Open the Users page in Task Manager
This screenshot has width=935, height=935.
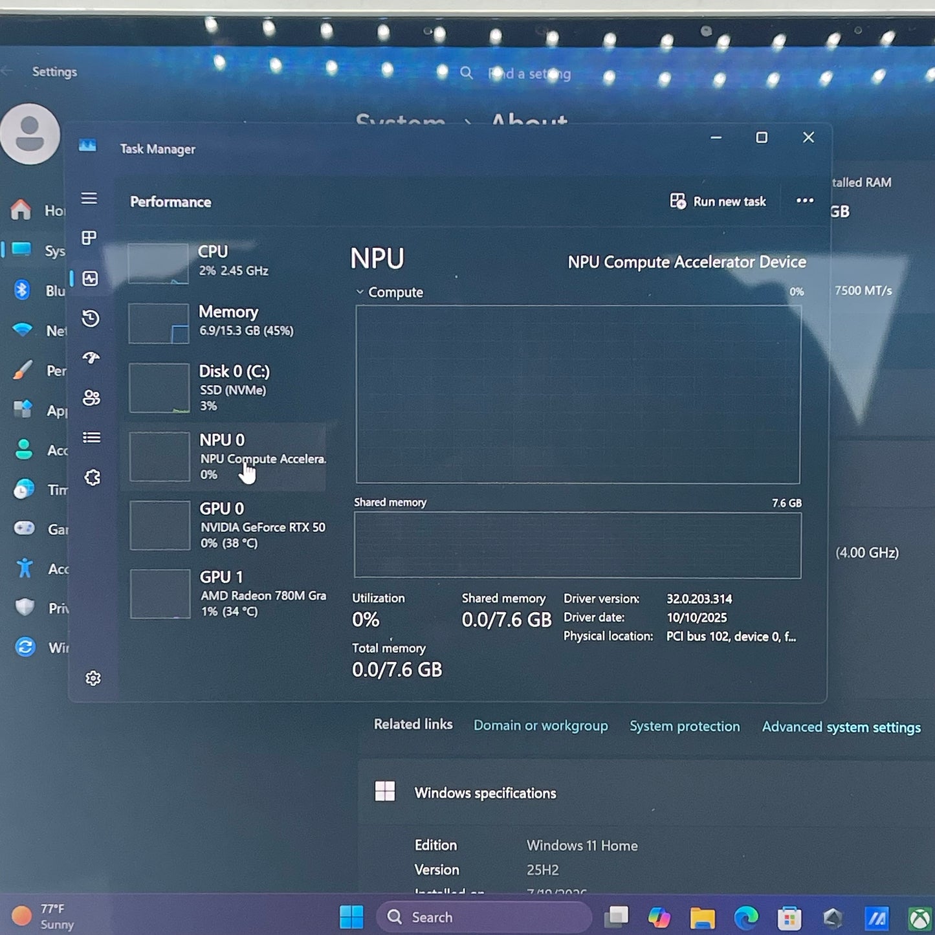[91, 397]
